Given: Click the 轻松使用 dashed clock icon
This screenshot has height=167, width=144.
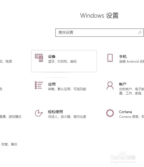Looking at the screenshot, I should click(x=39, y=113).
